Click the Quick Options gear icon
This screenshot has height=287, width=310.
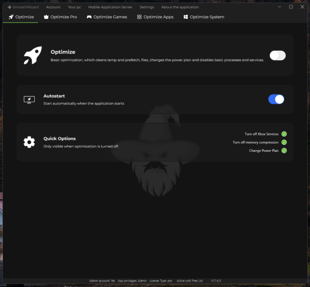click(x=29, y=142)
